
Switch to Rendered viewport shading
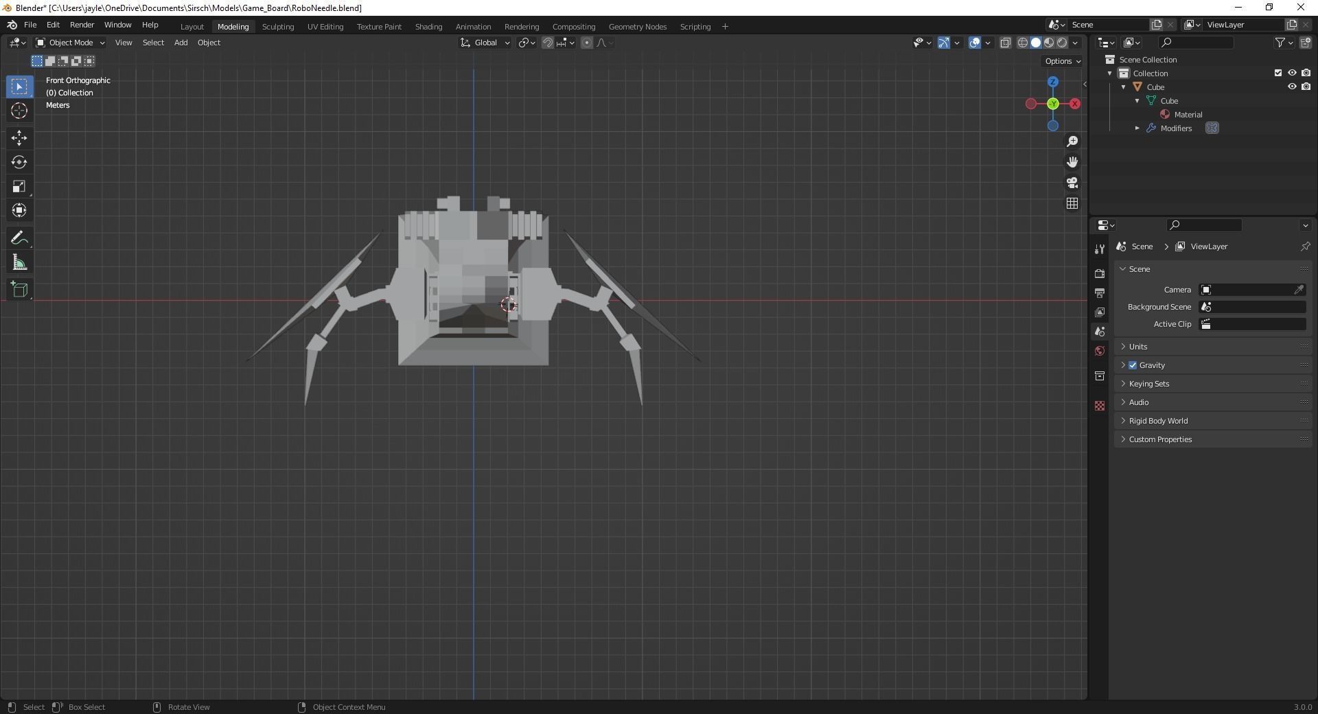(1062, 43)
